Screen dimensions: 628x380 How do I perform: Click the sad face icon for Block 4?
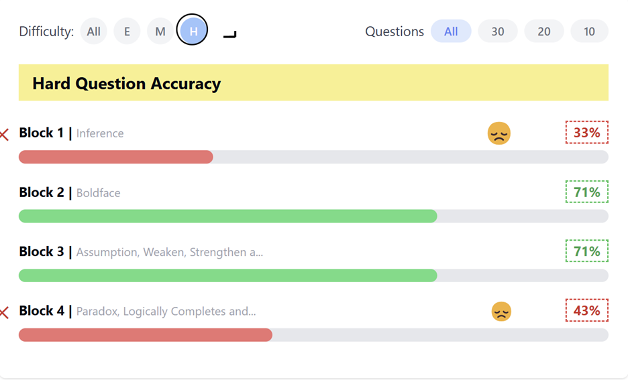coord(501,312)
